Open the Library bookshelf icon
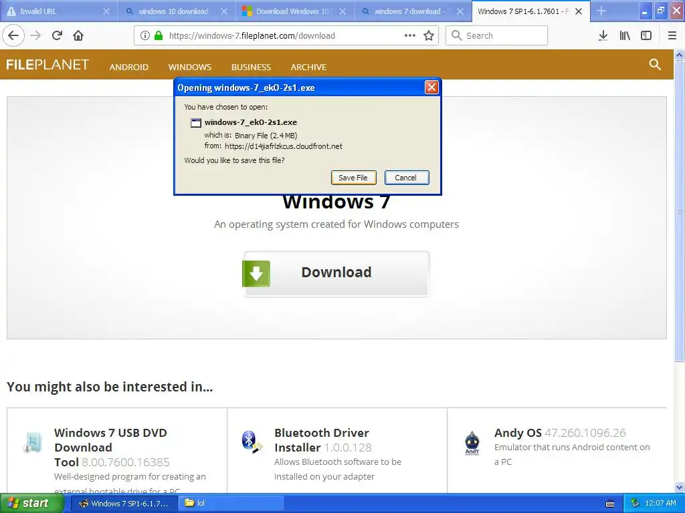Screen dimensions: 685x513 [625, 35]
